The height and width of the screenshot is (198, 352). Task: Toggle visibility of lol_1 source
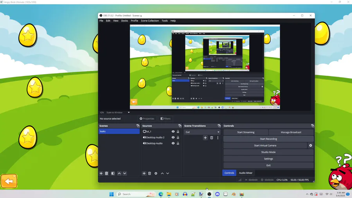coord(173,131)
